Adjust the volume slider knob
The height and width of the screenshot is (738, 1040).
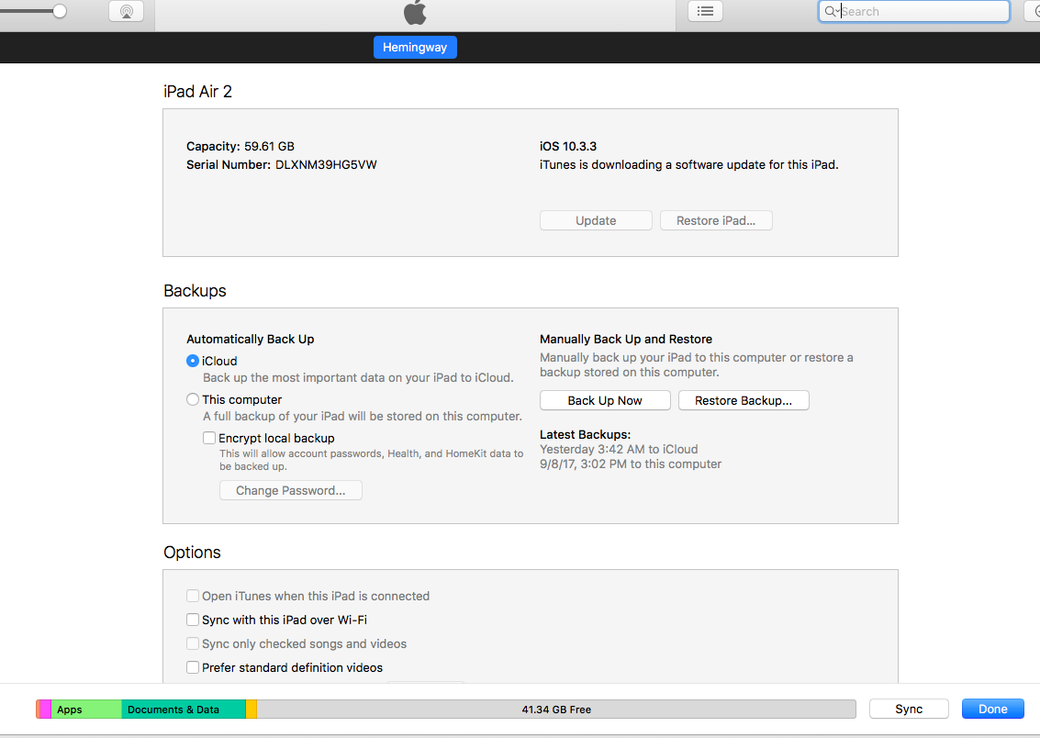point(59,11)
